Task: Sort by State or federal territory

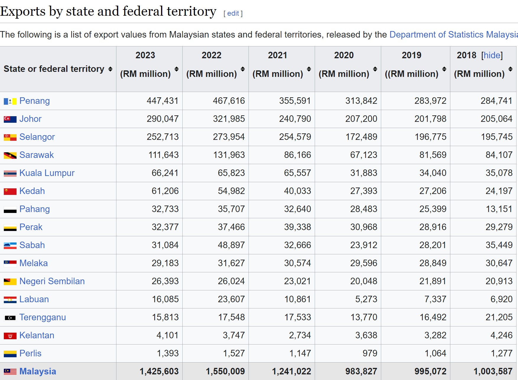Action: 110,69
